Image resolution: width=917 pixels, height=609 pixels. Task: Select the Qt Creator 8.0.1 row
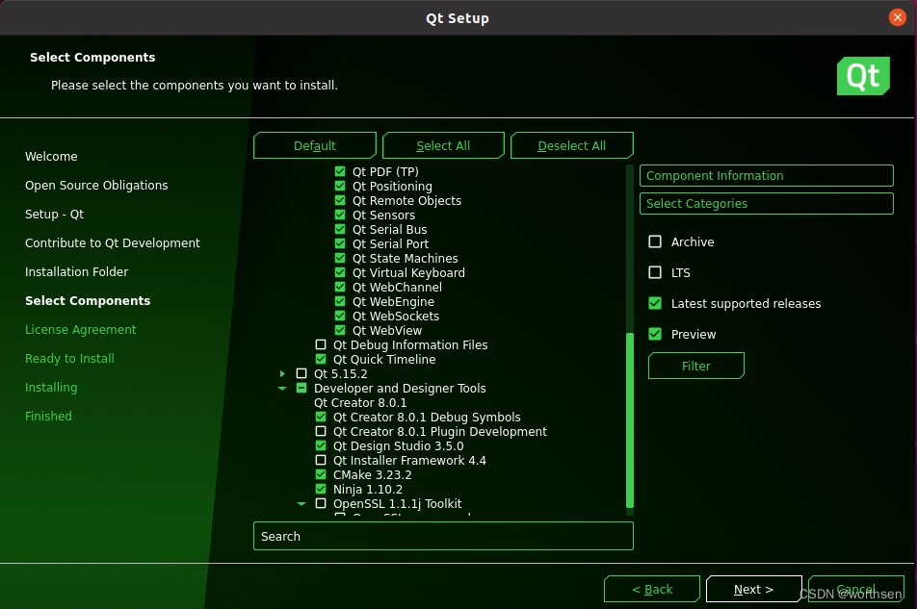360,402
